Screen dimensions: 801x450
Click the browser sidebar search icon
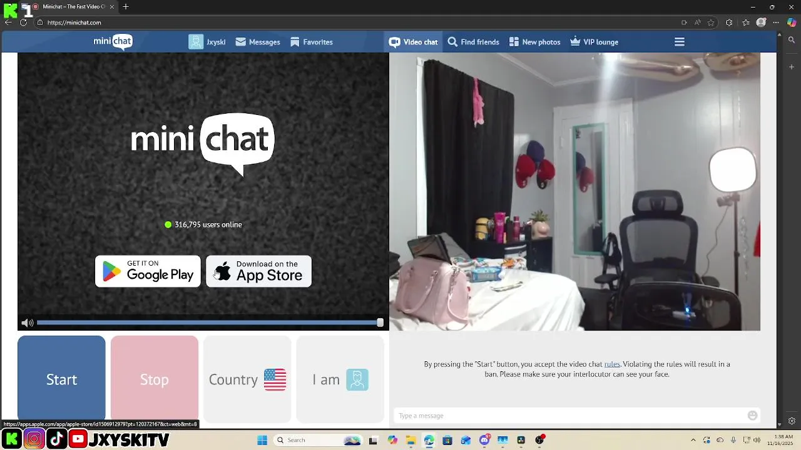792,40
